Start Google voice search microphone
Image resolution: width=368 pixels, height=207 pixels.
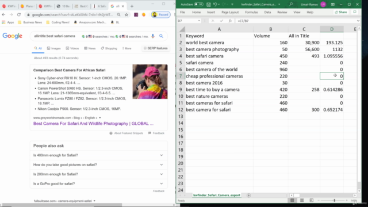click(153, 36)
